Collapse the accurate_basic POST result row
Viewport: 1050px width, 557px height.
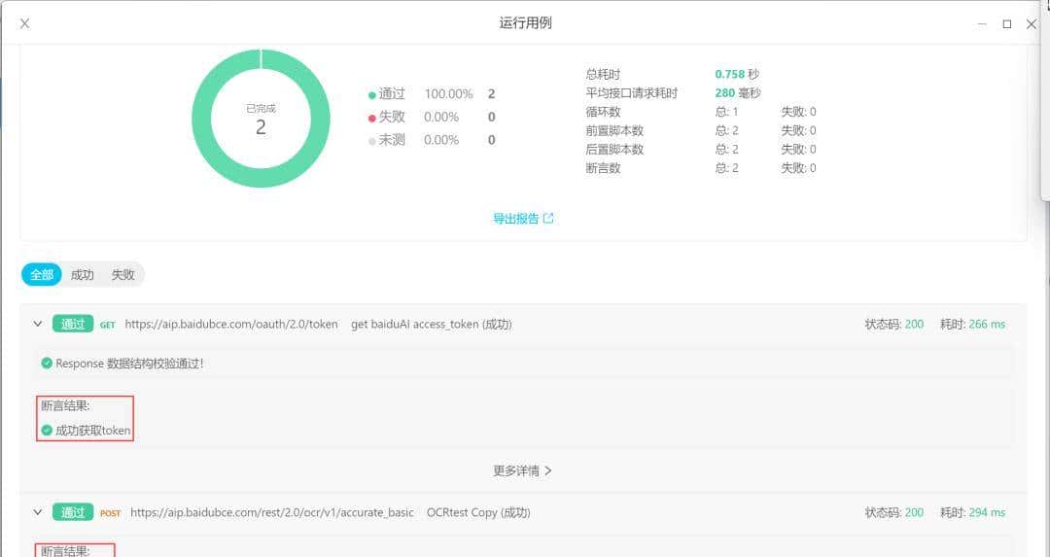tap(38, 512)
